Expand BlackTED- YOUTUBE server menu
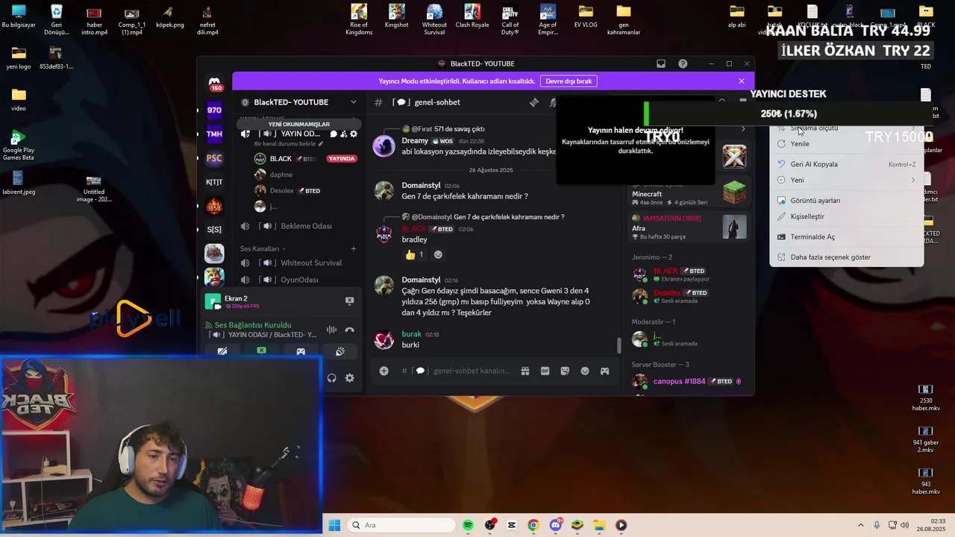Image resolution: width=955 pixels, height=537 pixels. tap(354, 102)
